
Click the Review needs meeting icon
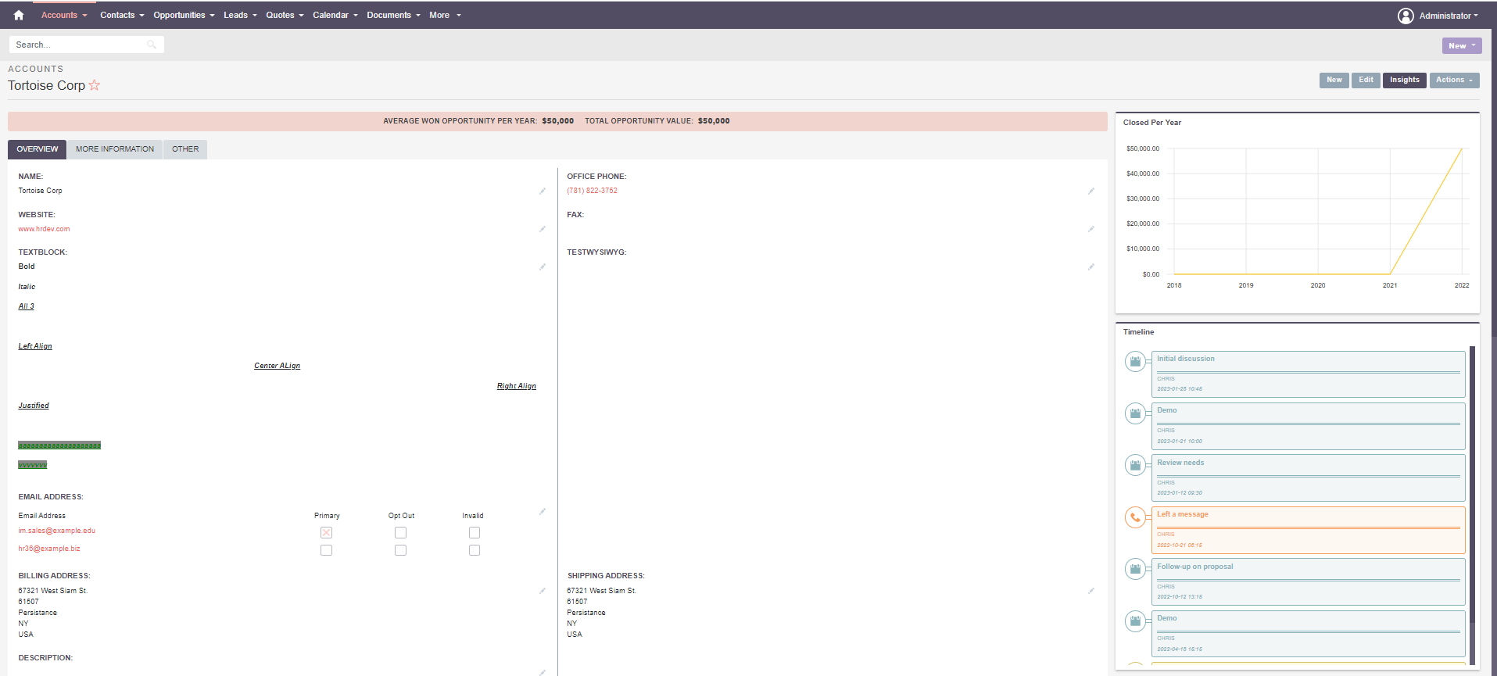(1135, 465)
